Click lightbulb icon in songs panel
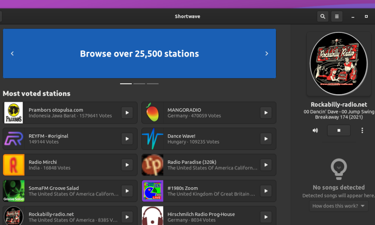375x225 pixels. [x=339, y=169]
